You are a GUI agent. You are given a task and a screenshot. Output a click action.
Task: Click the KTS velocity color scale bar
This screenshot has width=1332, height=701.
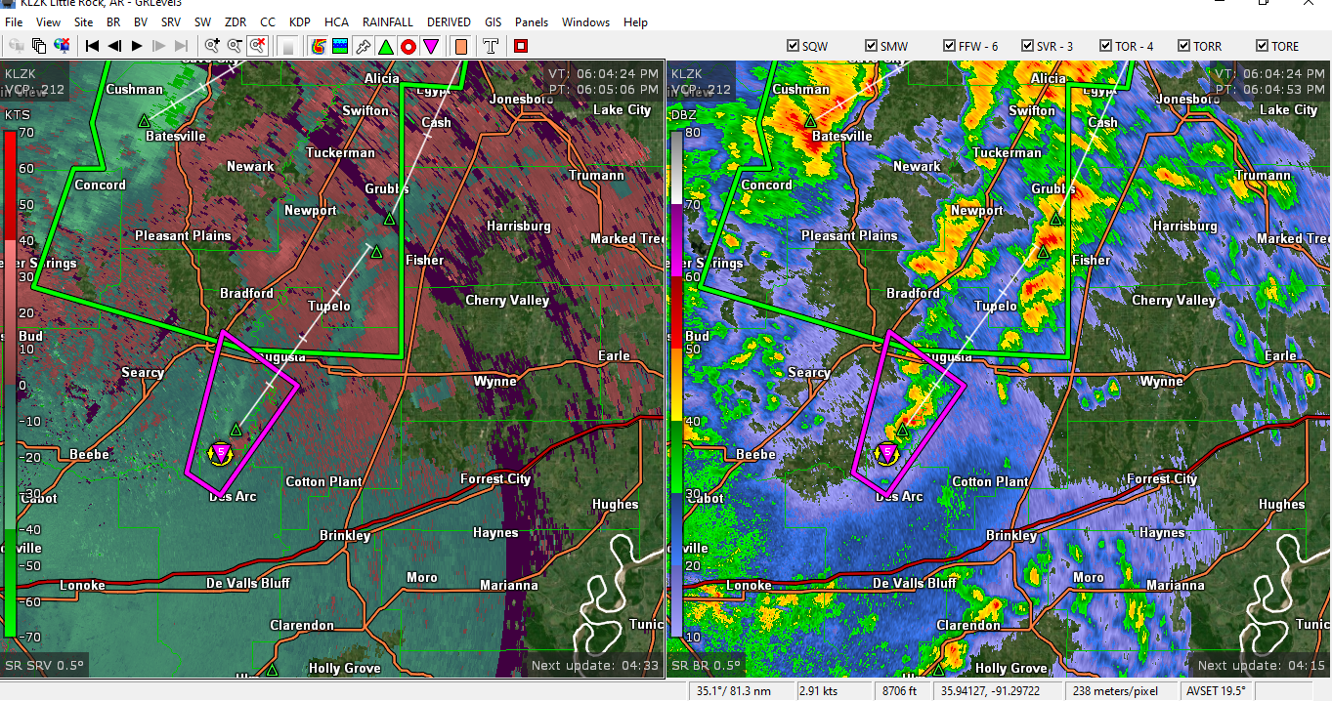tap(10, 383)
